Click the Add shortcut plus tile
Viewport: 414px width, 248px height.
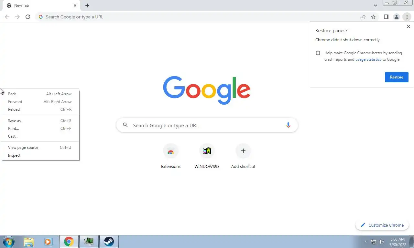pos(243,157)
